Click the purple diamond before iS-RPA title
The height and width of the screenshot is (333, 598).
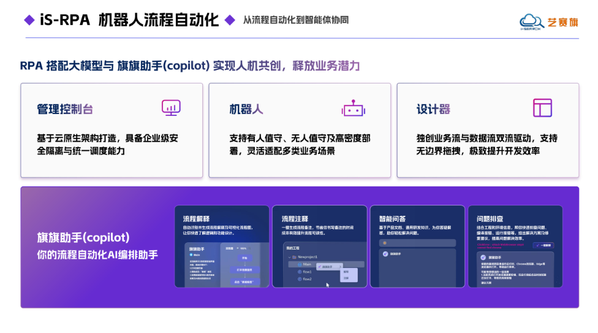29,20
